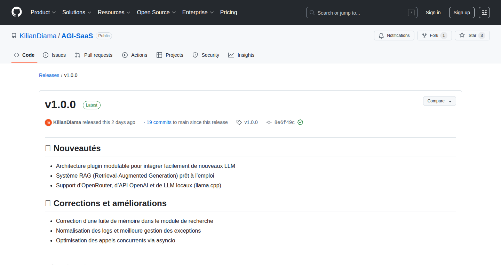The image size is (501, 265).
Task: Expand the Enterprise menu
Action: tap(198, 12)
